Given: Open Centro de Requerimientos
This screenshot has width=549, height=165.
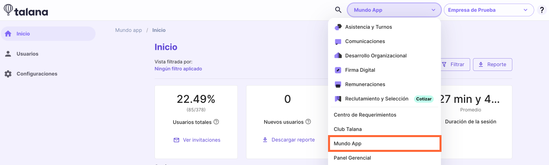Looking at the screenshot, I should tap(385, 115).
